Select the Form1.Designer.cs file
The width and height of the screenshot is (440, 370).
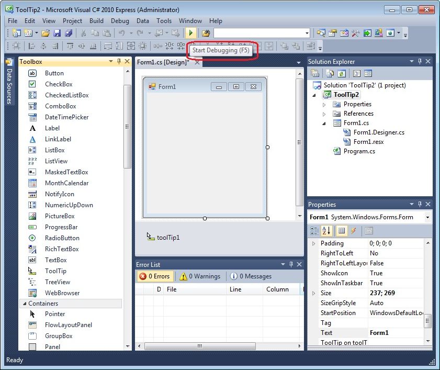click(x=378, y=132)
